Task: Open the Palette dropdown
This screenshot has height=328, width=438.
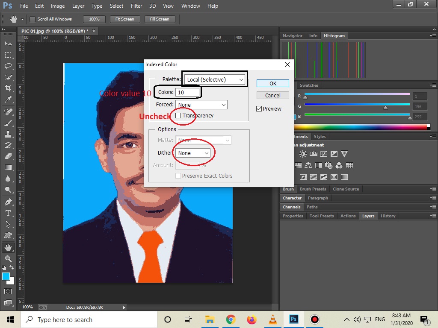Action: tap(214, 79)
